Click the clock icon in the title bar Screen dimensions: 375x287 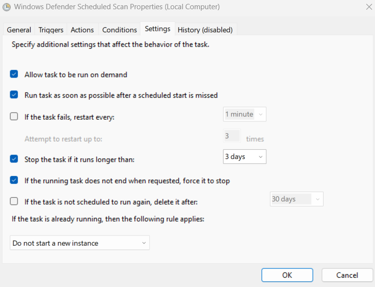pyautogui.click(x=6, y=7)
